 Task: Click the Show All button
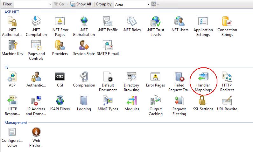click(x=81, y=4)
